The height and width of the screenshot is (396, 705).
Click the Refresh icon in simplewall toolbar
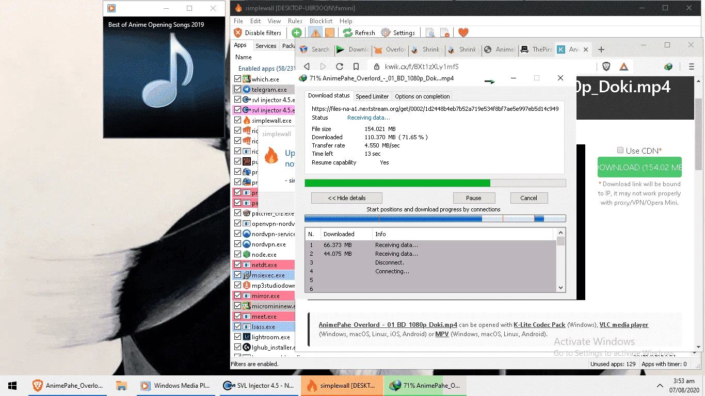347,32
